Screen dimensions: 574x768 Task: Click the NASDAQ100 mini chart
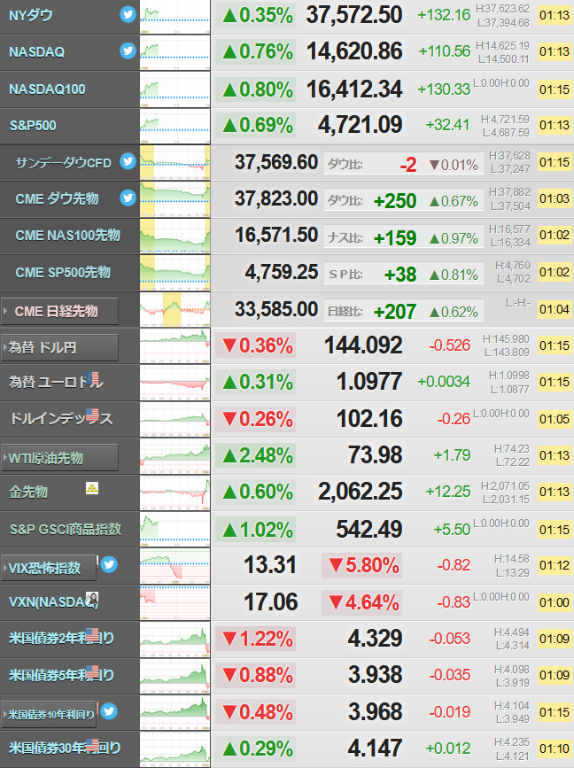pos(175,89)
